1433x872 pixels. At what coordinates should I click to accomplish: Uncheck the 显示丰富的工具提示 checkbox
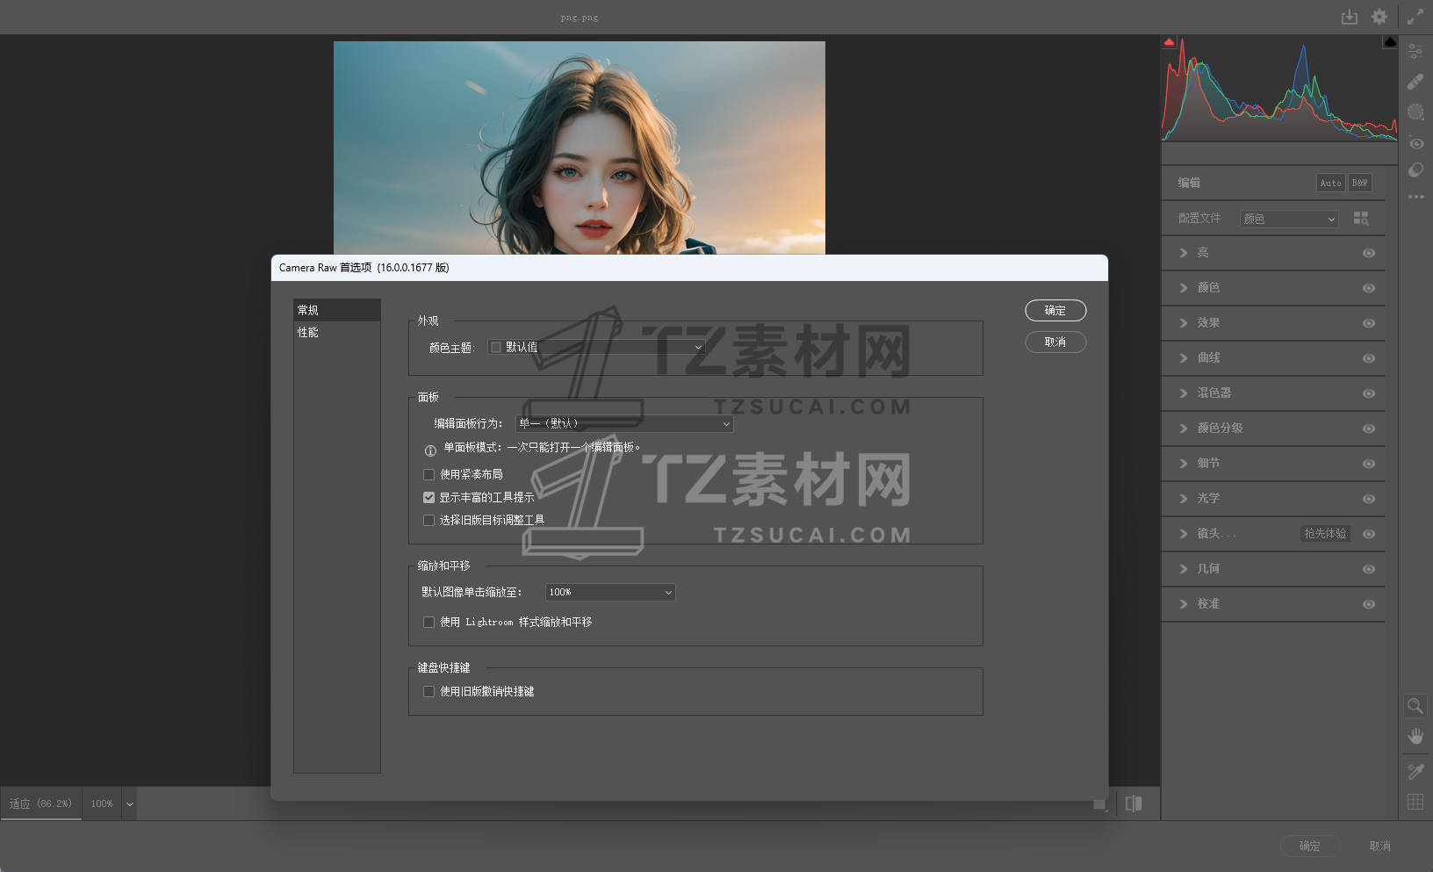428,497
